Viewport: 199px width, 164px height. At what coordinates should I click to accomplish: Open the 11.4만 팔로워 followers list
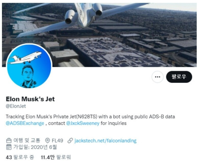pyautogui.click(x=56, y=157)
